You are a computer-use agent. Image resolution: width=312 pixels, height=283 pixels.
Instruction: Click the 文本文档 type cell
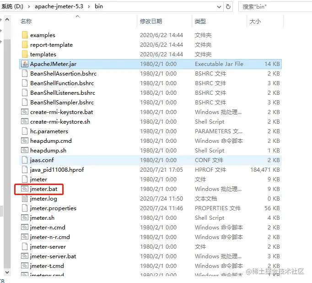tap(206, 199)
